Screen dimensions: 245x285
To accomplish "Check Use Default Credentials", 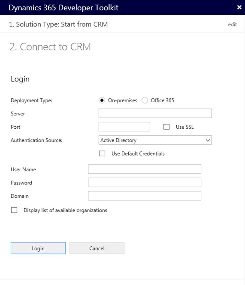I will [102, 153].
